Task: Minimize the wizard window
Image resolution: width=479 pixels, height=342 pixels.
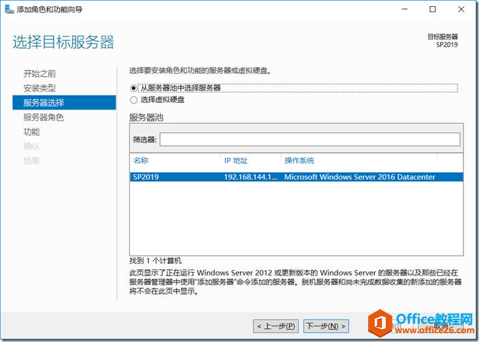Action: click(x=405, y=10)
